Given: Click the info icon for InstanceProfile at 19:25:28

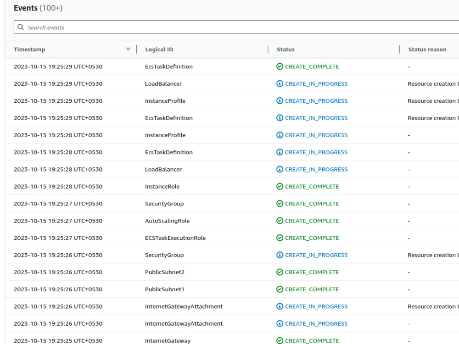Looking at the screenshot, I should 280,135.
